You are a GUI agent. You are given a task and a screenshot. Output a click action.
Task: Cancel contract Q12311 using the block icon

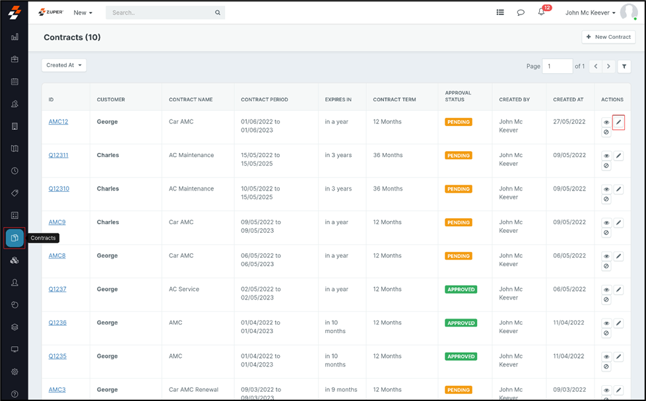coord(606,166)
